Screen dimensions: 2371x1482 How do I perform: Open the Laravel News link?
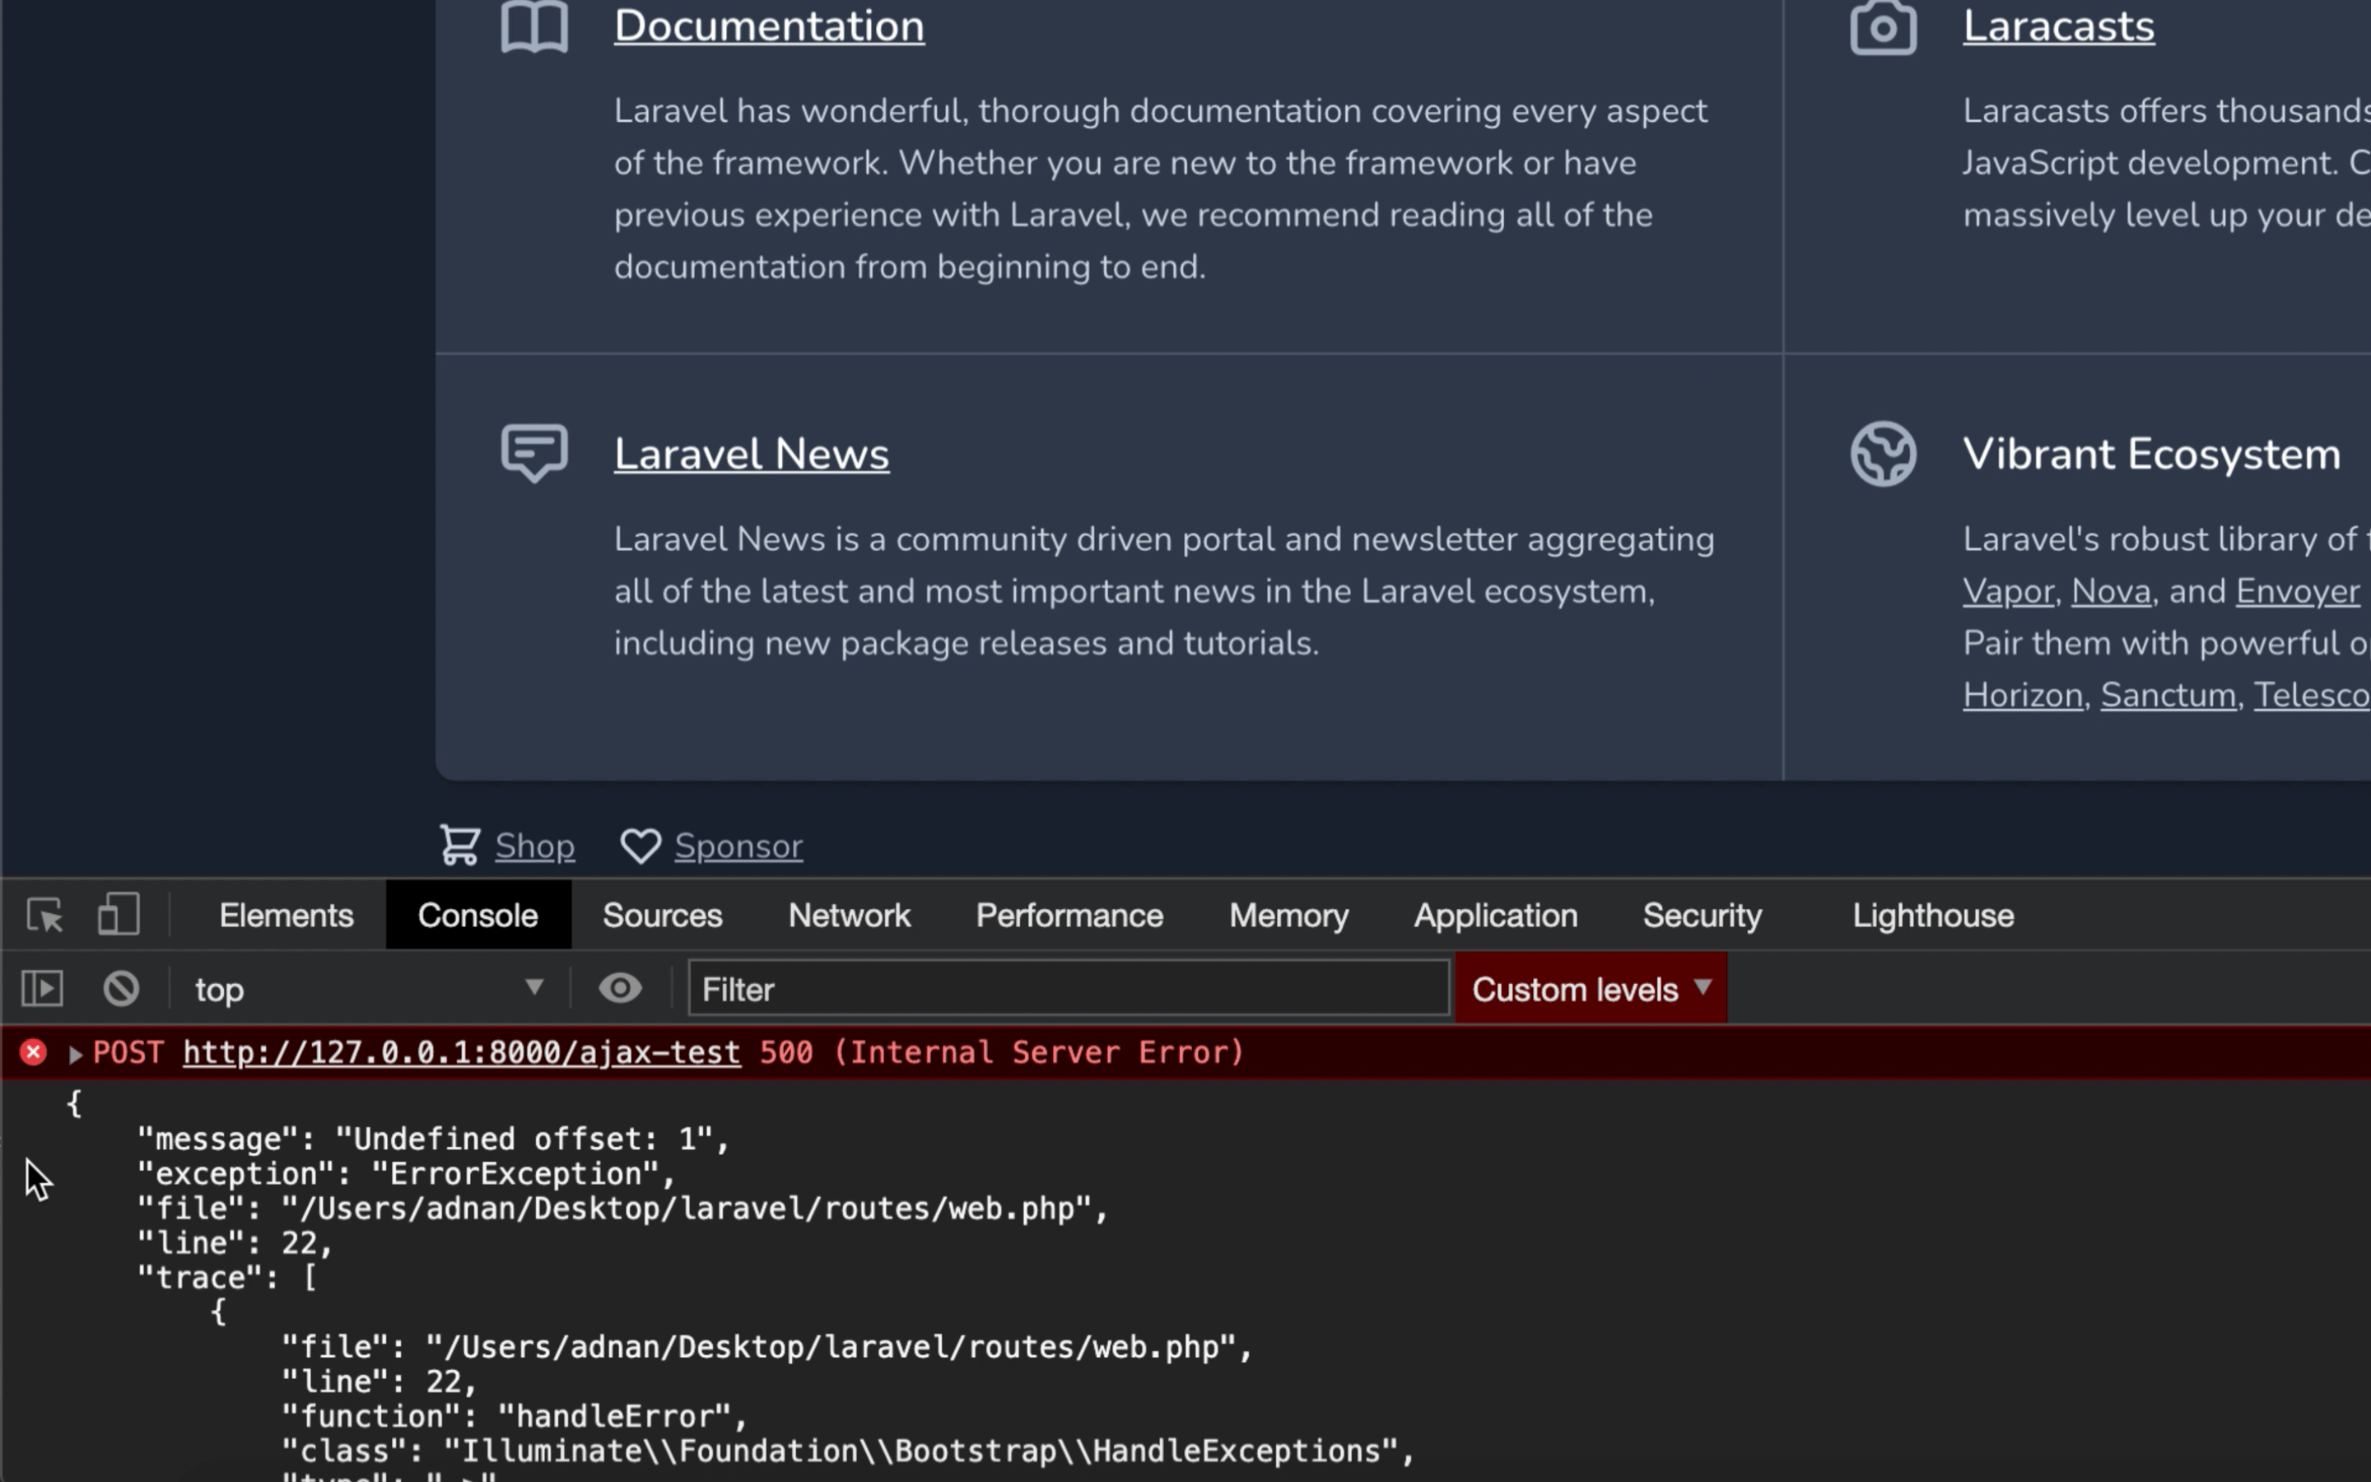(x=752, y=454)
